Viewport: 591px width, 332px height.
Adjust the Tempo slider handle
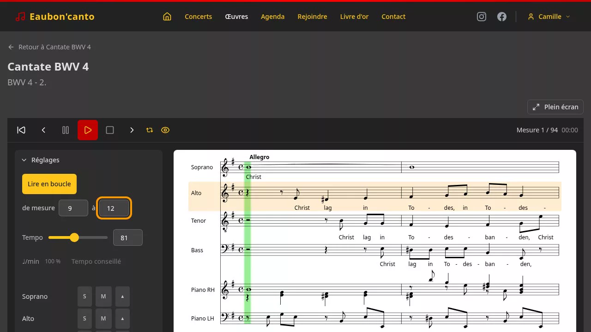click(74, 237)
